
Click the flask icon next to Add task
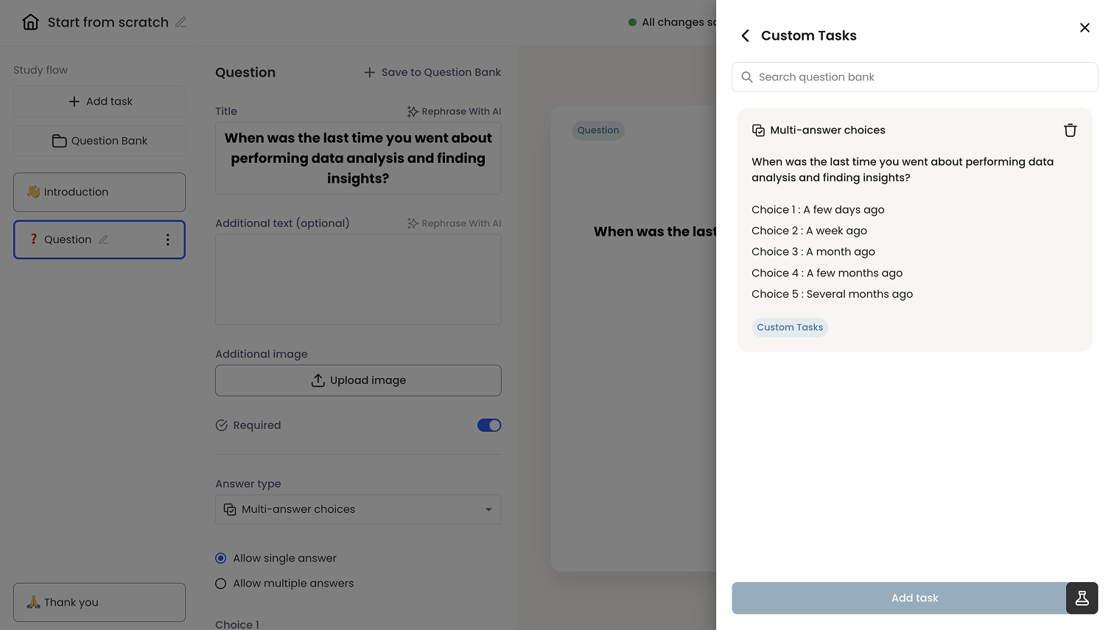point(1082,598)
